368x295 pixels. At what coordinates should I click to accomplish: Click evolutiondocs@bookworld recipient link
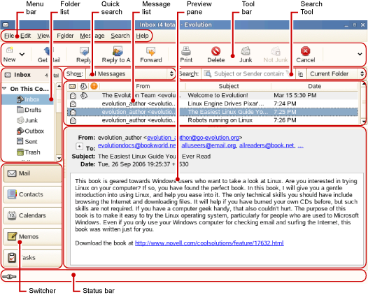coord(137,145)
